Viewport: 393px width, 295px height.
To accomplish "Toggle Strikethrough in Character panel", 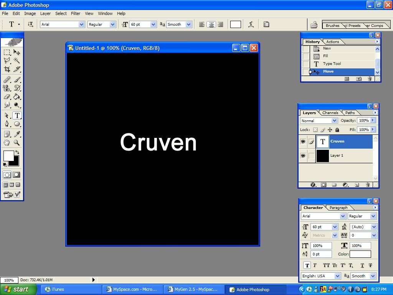I will (x=370, y=265).
